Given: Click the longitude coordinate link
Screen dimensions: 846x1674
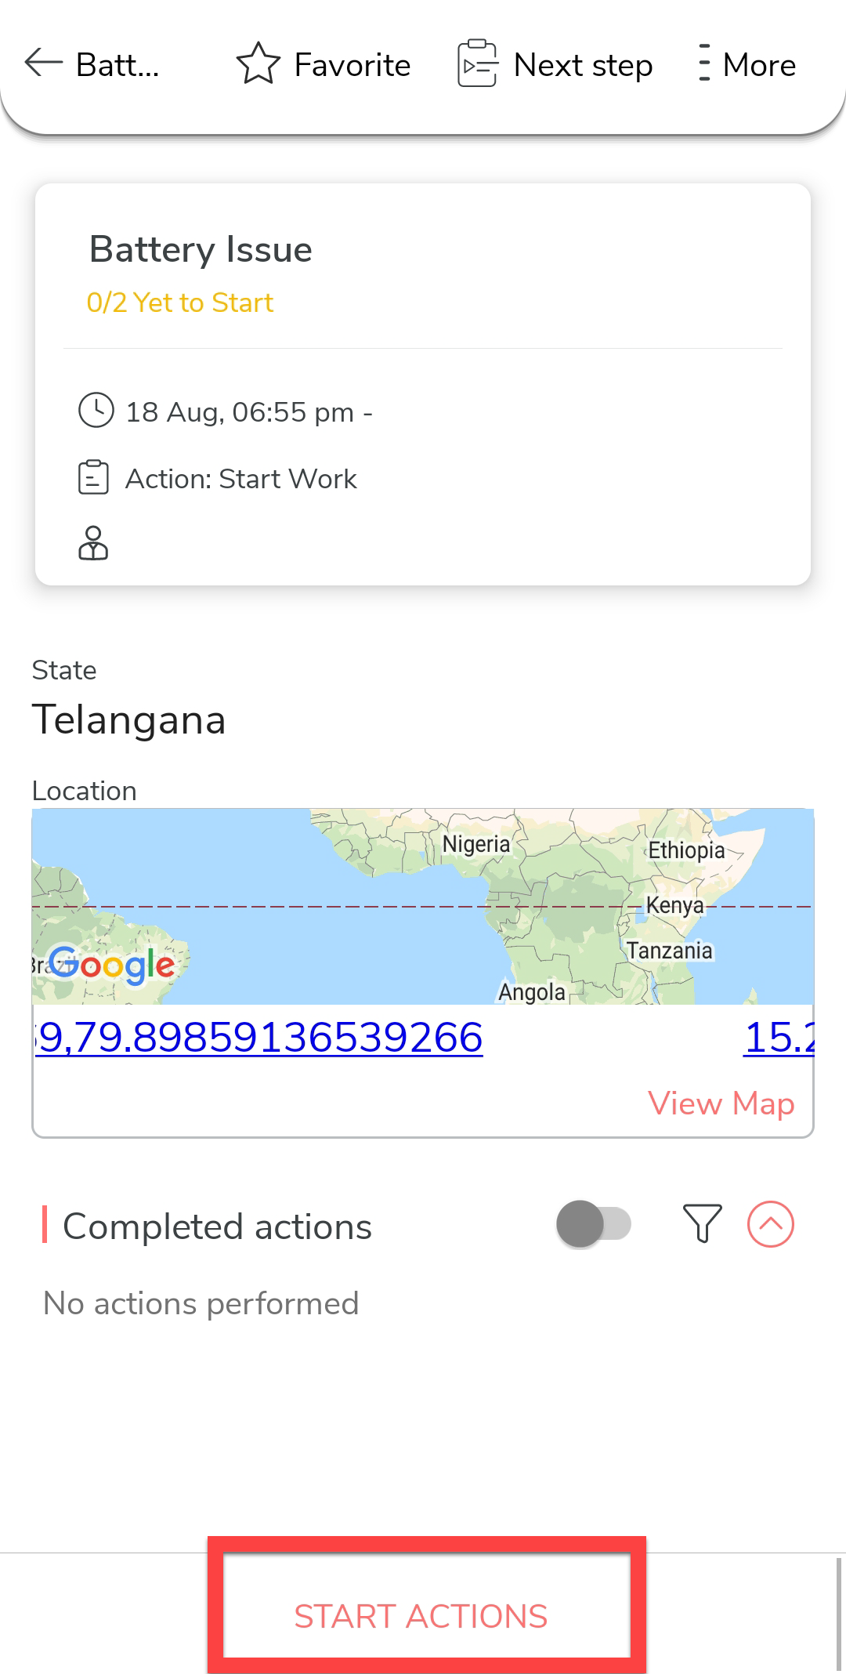Looking at the screenshot, I should 259,1038.
